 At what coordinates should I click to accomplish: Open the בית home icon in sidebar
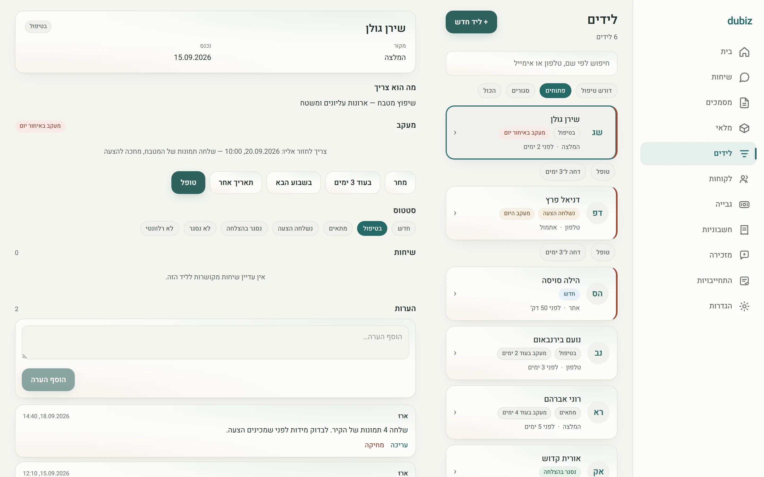coord(744,52)
